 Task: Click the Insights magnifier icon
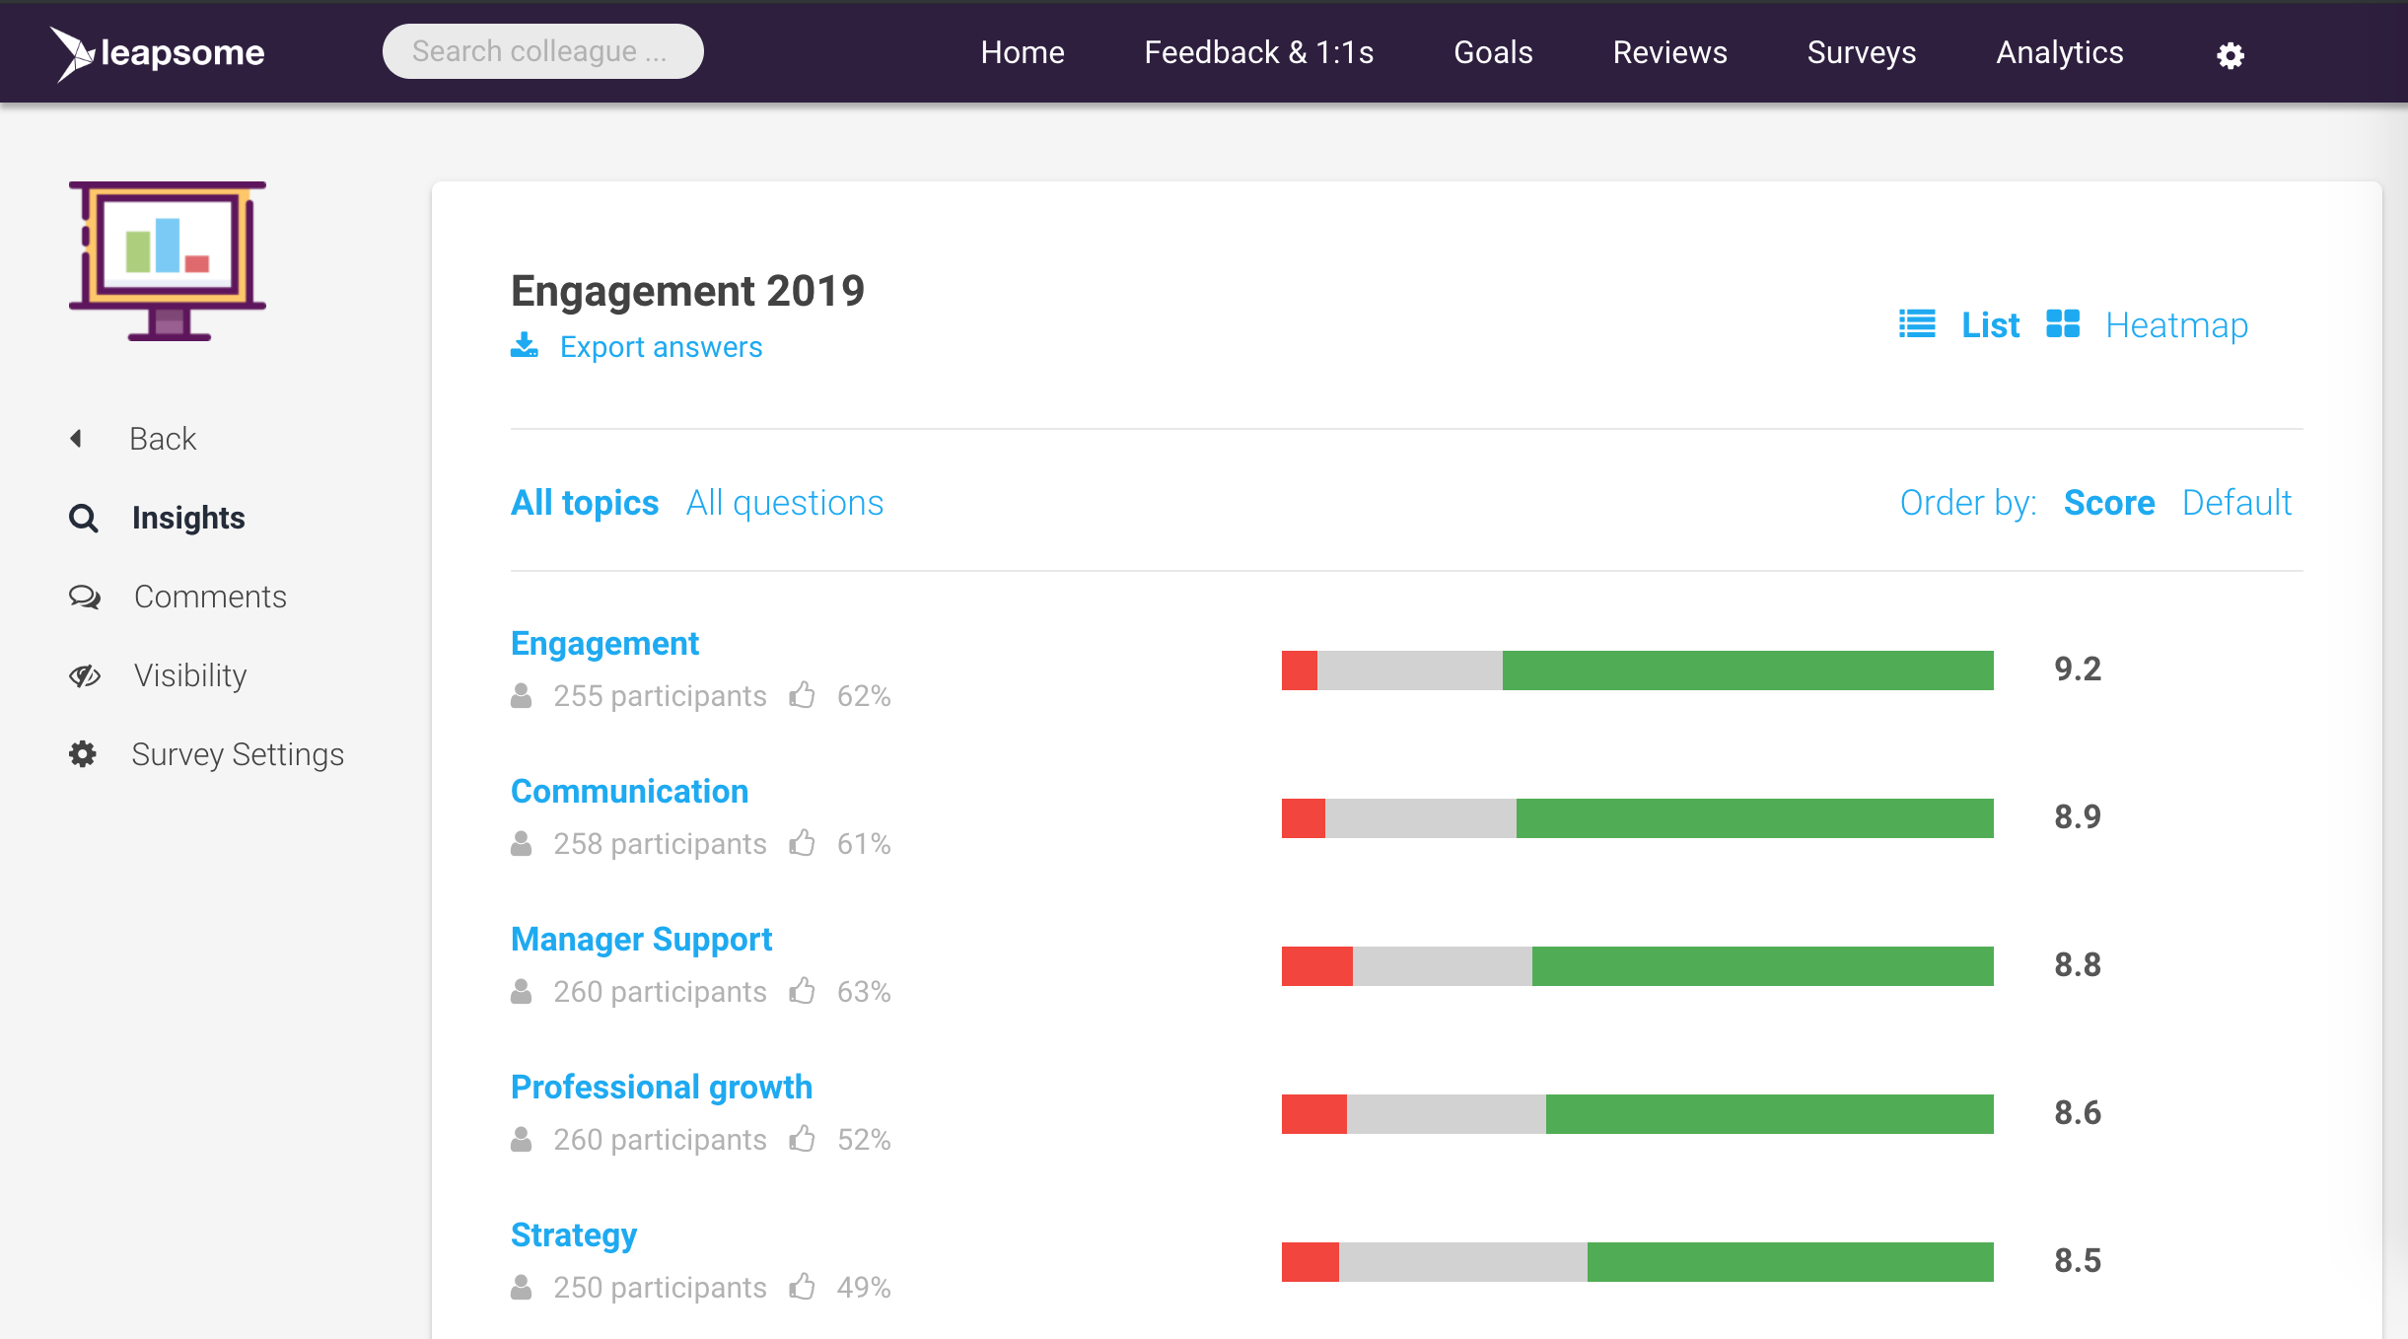tap(84, 518)
